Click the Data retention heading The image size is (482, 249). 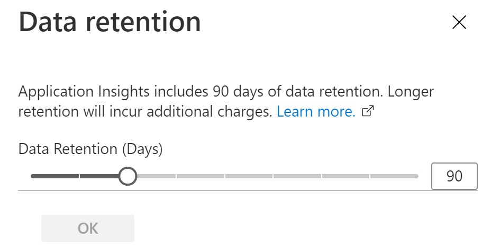pyautogui.click(x=110, y=22)
